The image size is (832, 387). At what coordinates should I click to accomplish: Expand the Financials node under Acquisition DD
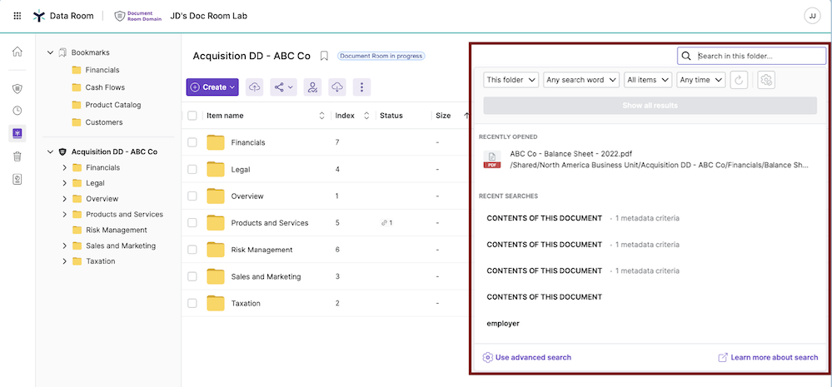[65, 167]
